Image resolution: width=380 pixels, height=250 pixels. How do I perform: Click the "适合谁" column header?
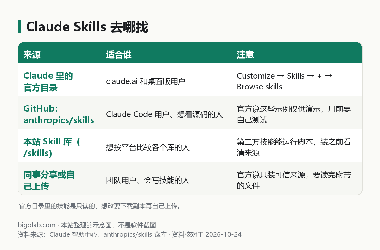click(119, 55)
